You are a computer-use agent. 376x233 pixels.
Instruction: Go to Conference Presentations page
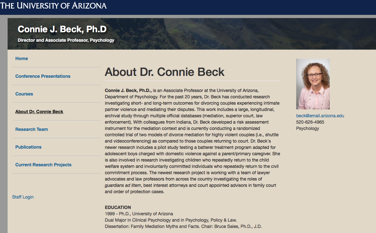(x=43, y=76)
